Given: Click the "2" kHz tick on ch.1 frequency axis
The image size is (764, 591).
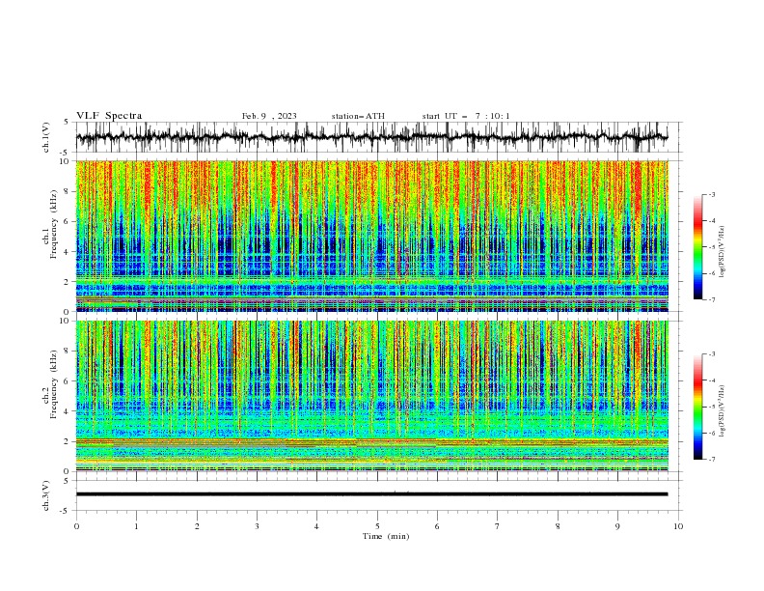Looking at the screenshot, I should (68, 281).
